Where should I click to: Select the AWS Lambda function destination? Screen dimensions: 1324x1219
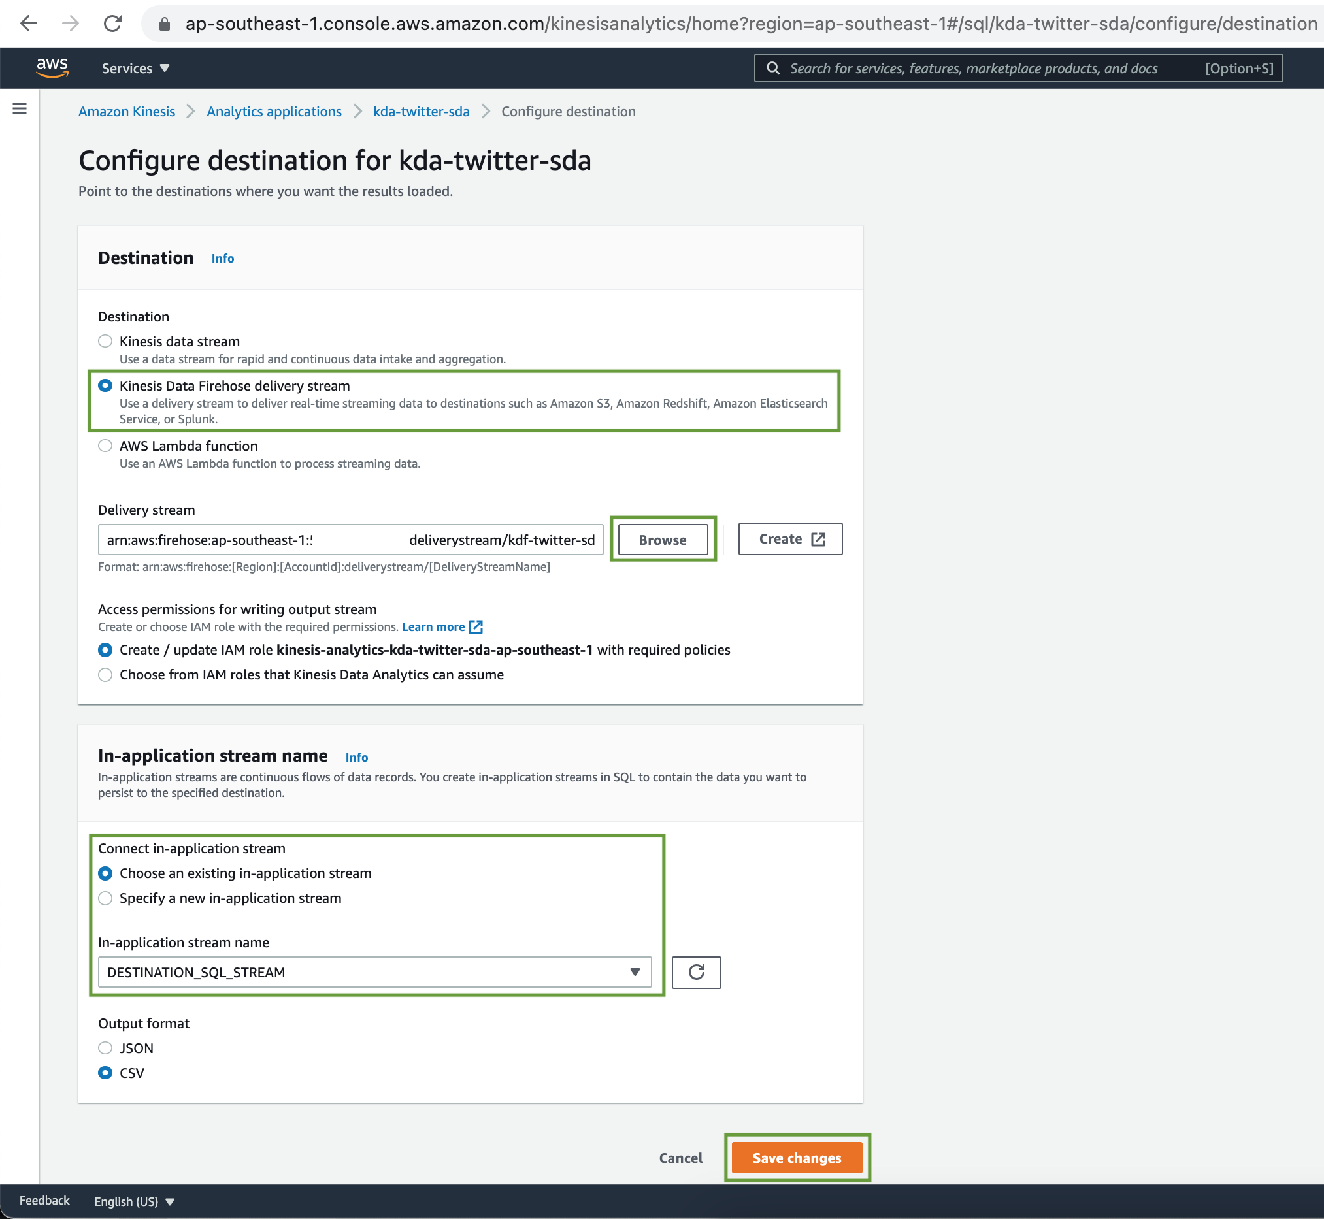click(x=105, y=446)
